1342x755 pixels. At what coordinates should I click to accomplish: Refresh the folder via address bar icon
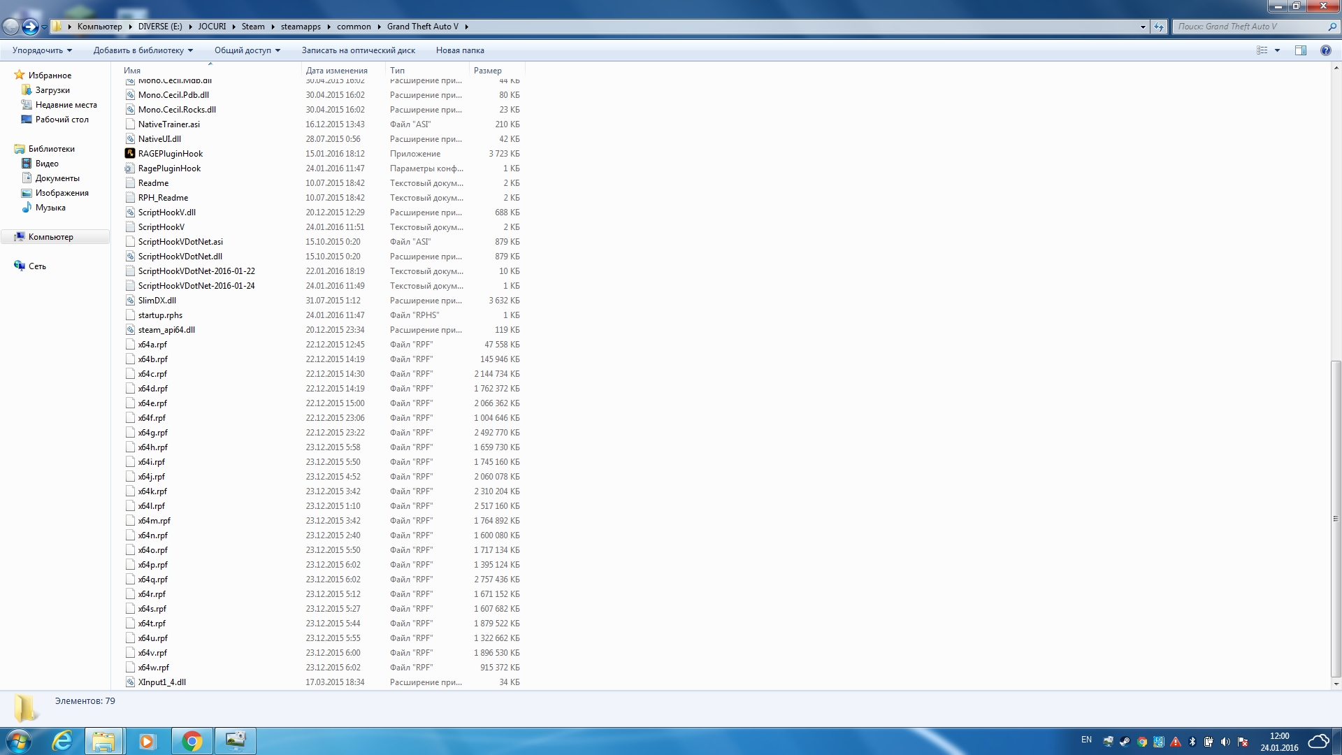point(1159,27)
